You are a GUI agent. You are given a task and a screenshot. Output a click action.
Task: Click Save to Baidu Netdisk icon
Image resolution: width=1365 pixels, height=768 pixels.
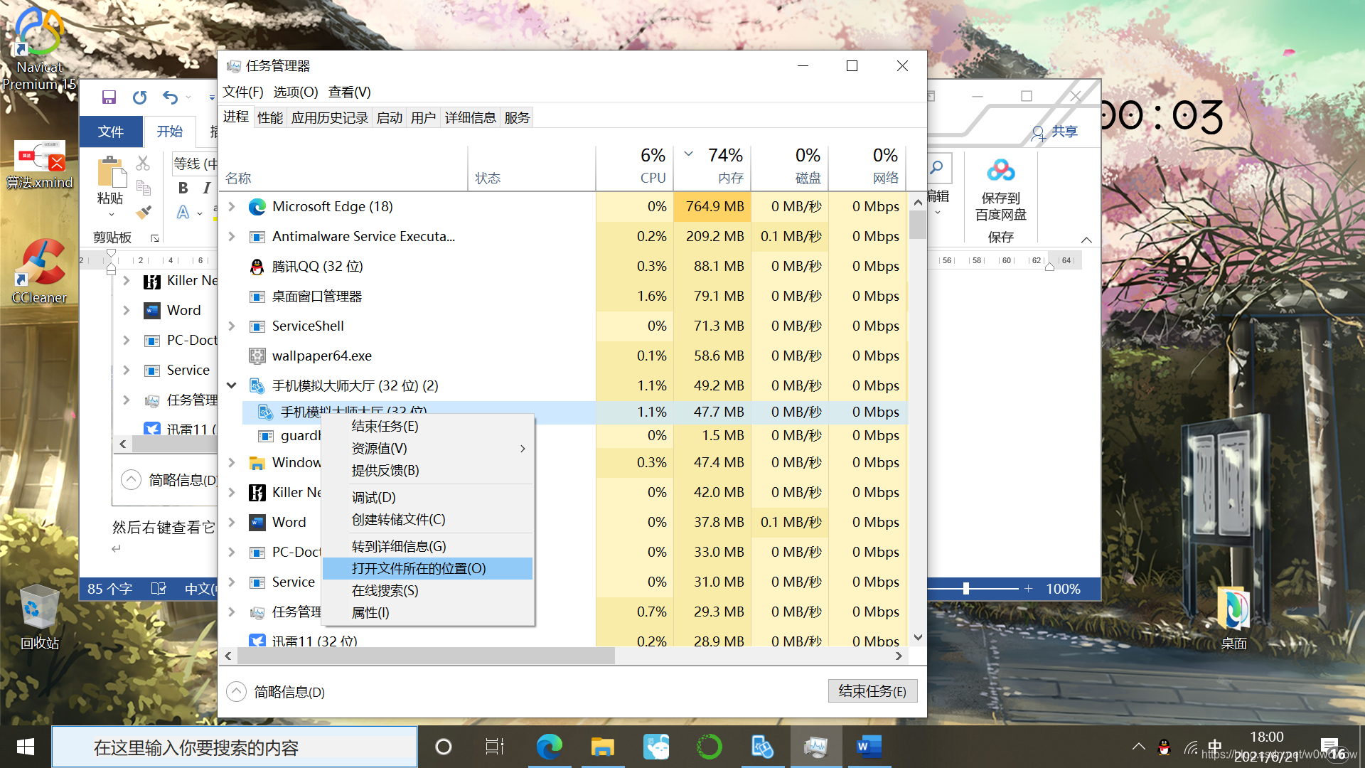(x=1000, y=171)
